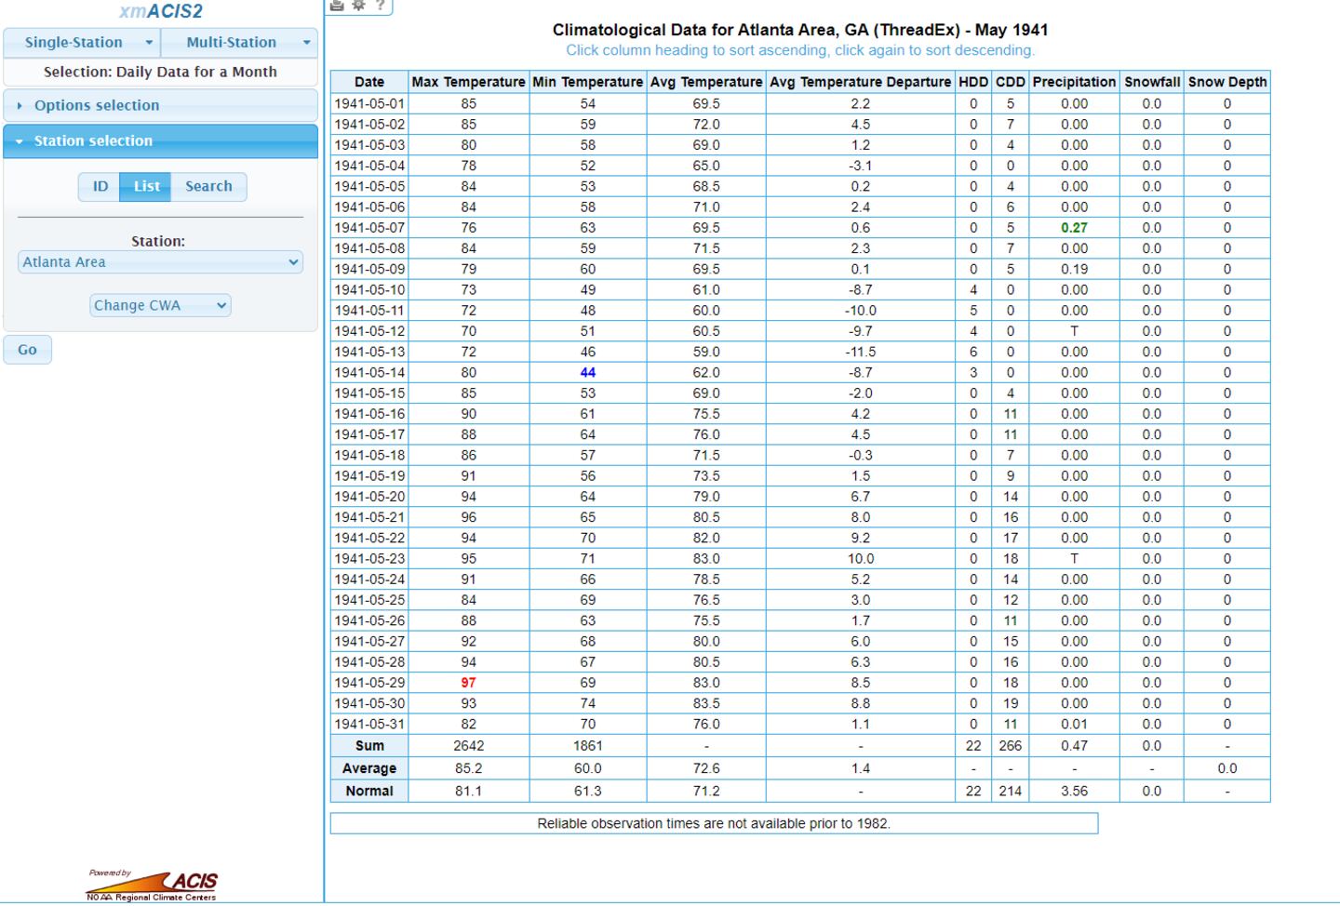Viewport: 1340px width, 906px height.
Task: Click the Snow Depth column header
Action: 1226,82
